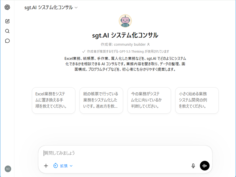Expand the 拡張 mode dropdown
236x177 pixels.
(63, 166)
